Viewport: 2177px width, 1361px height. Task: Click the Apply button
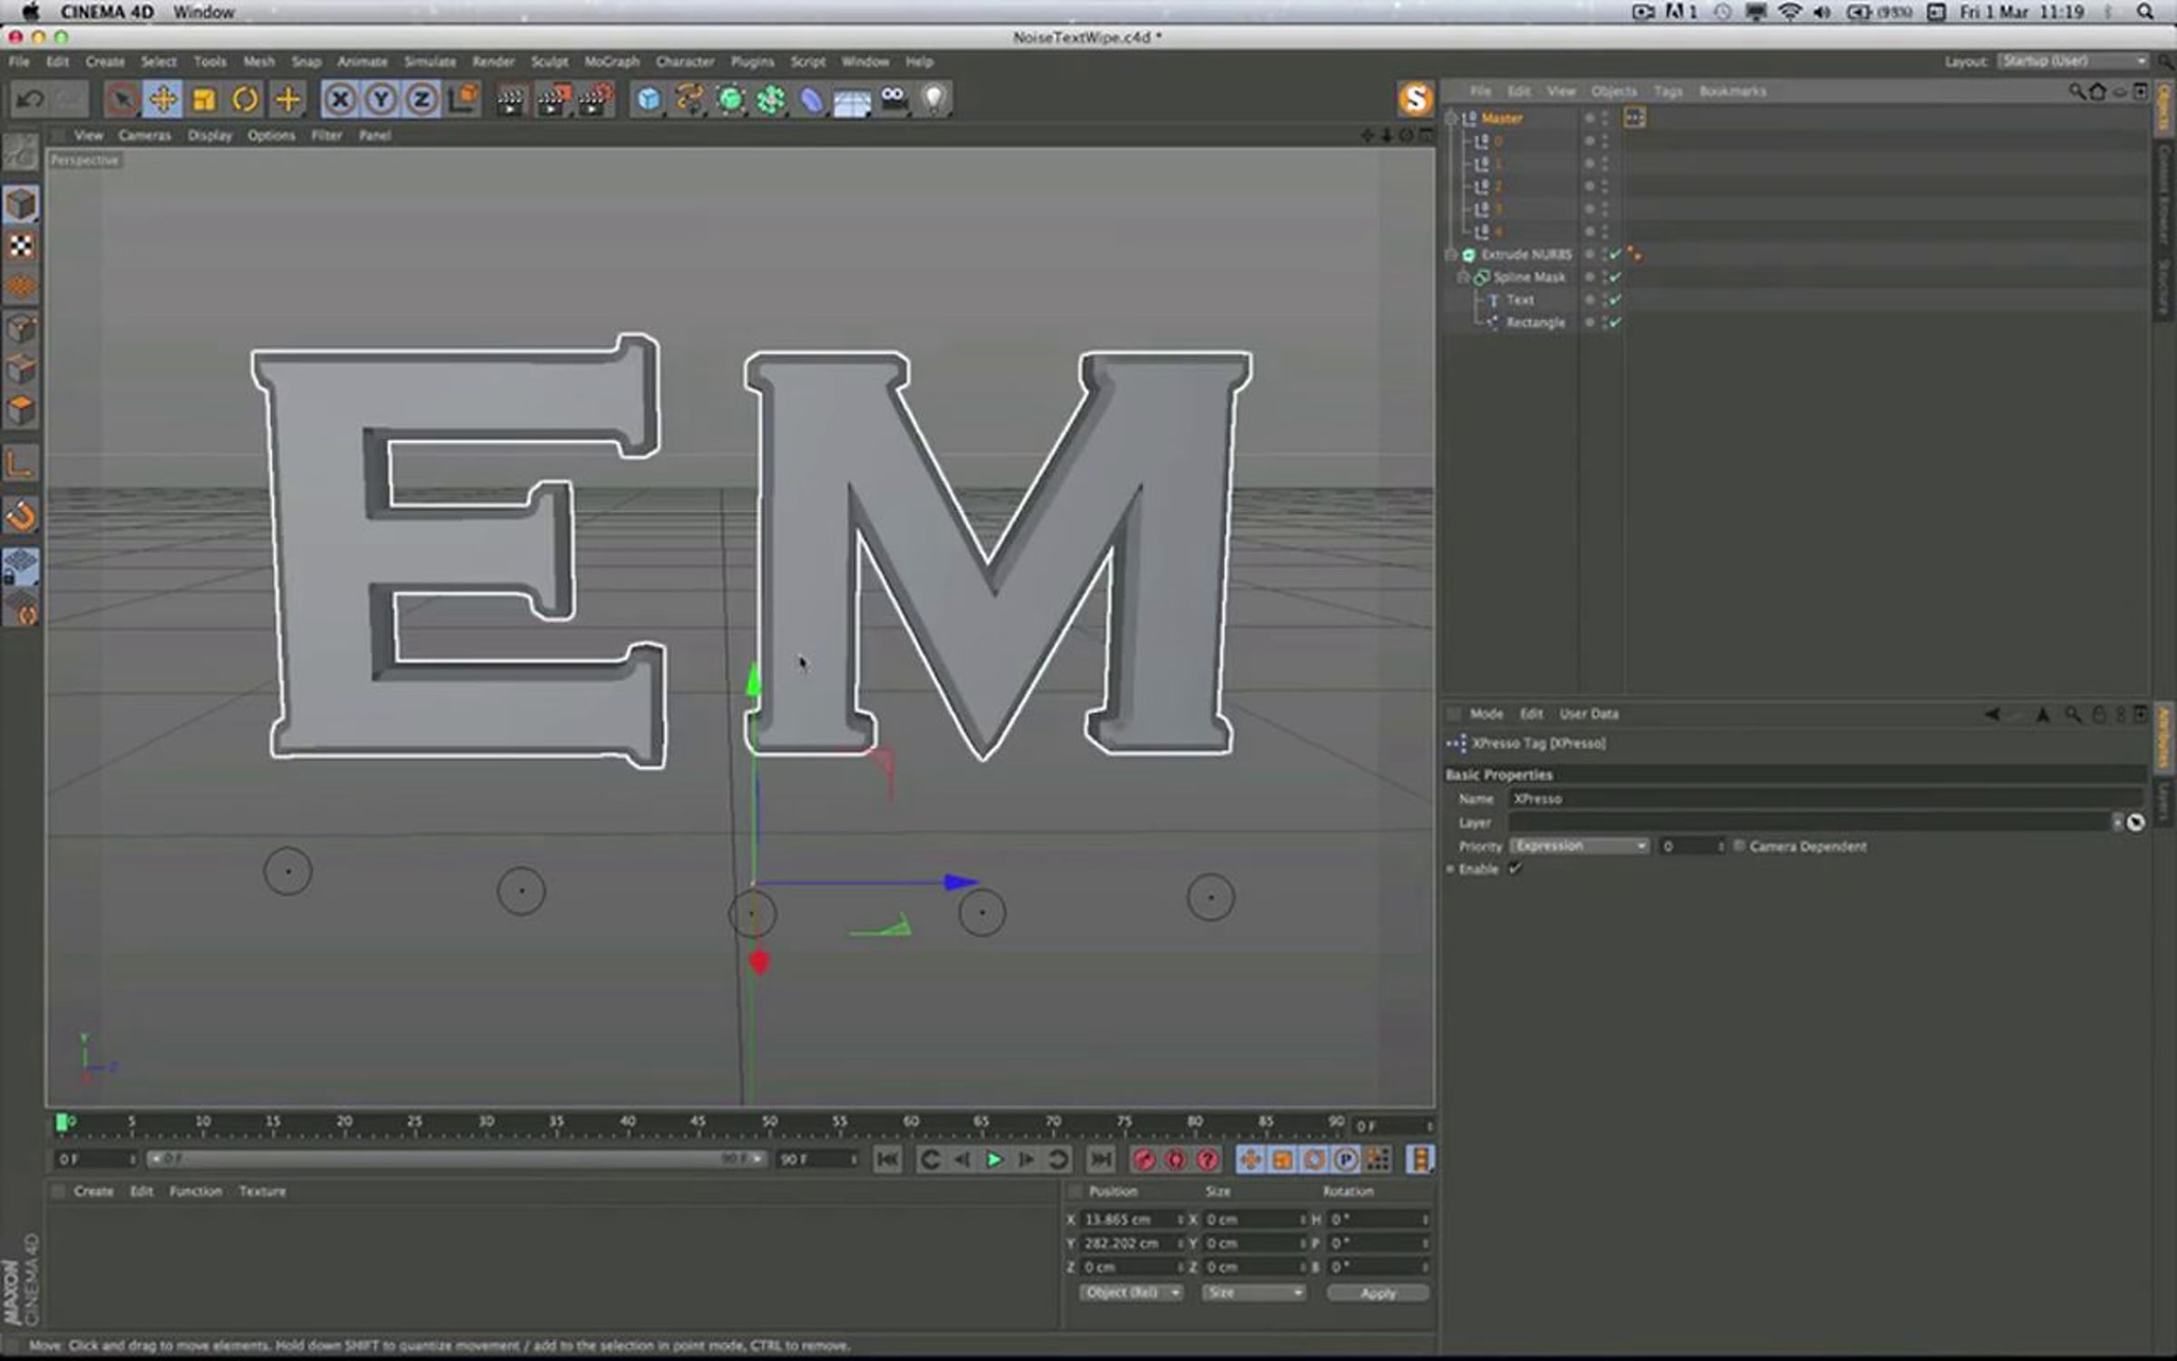point(1378,1292)
